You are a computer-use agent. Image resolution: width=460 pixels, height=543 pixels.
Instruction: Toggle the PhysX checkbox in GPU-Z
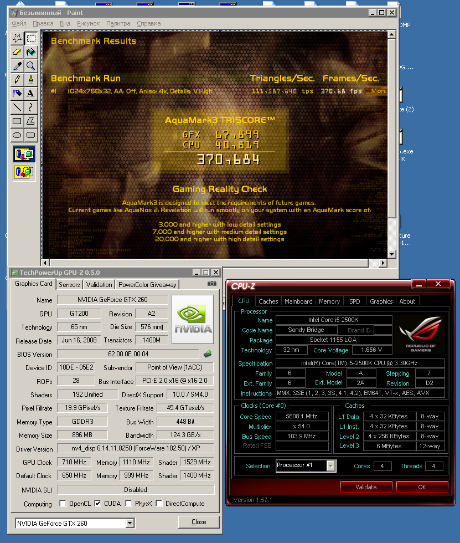click(128, 503)
